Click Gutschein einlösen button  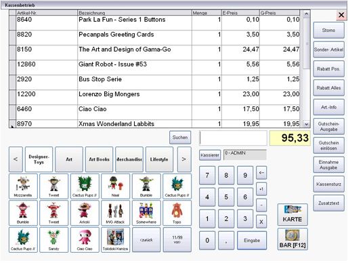[x=329, y=146]
